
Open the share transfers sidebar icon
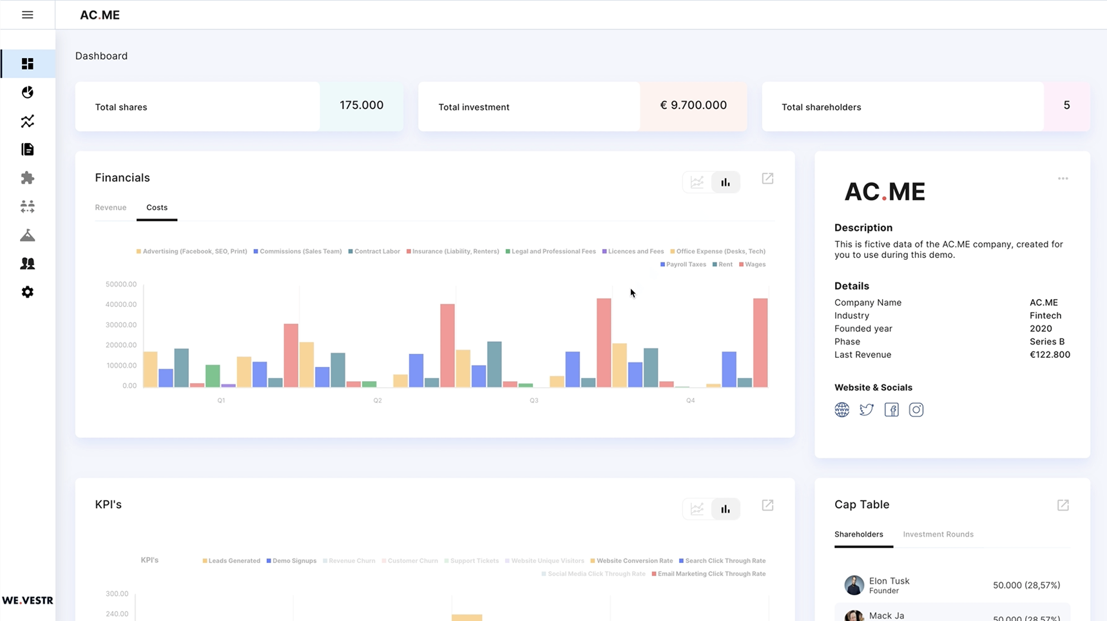pos(28,206)
